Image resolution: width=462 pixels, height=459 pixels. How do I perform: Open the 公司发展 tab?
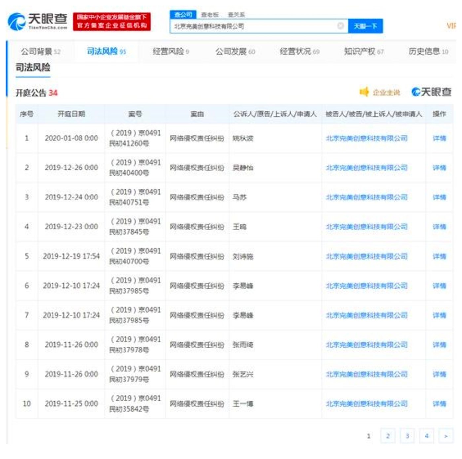[x=235, y=51]
